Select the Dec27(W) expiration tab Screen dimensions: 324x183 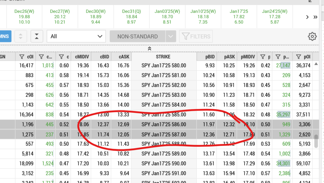tap(60, 17)
